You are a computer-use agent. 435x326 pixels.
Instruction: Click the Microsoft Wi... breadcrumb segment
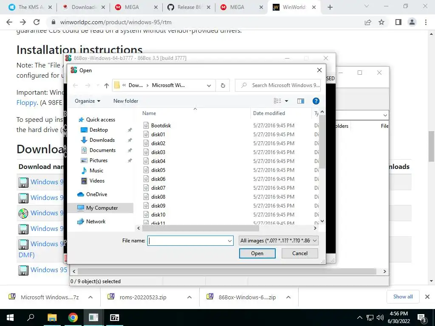pos(168,85)
